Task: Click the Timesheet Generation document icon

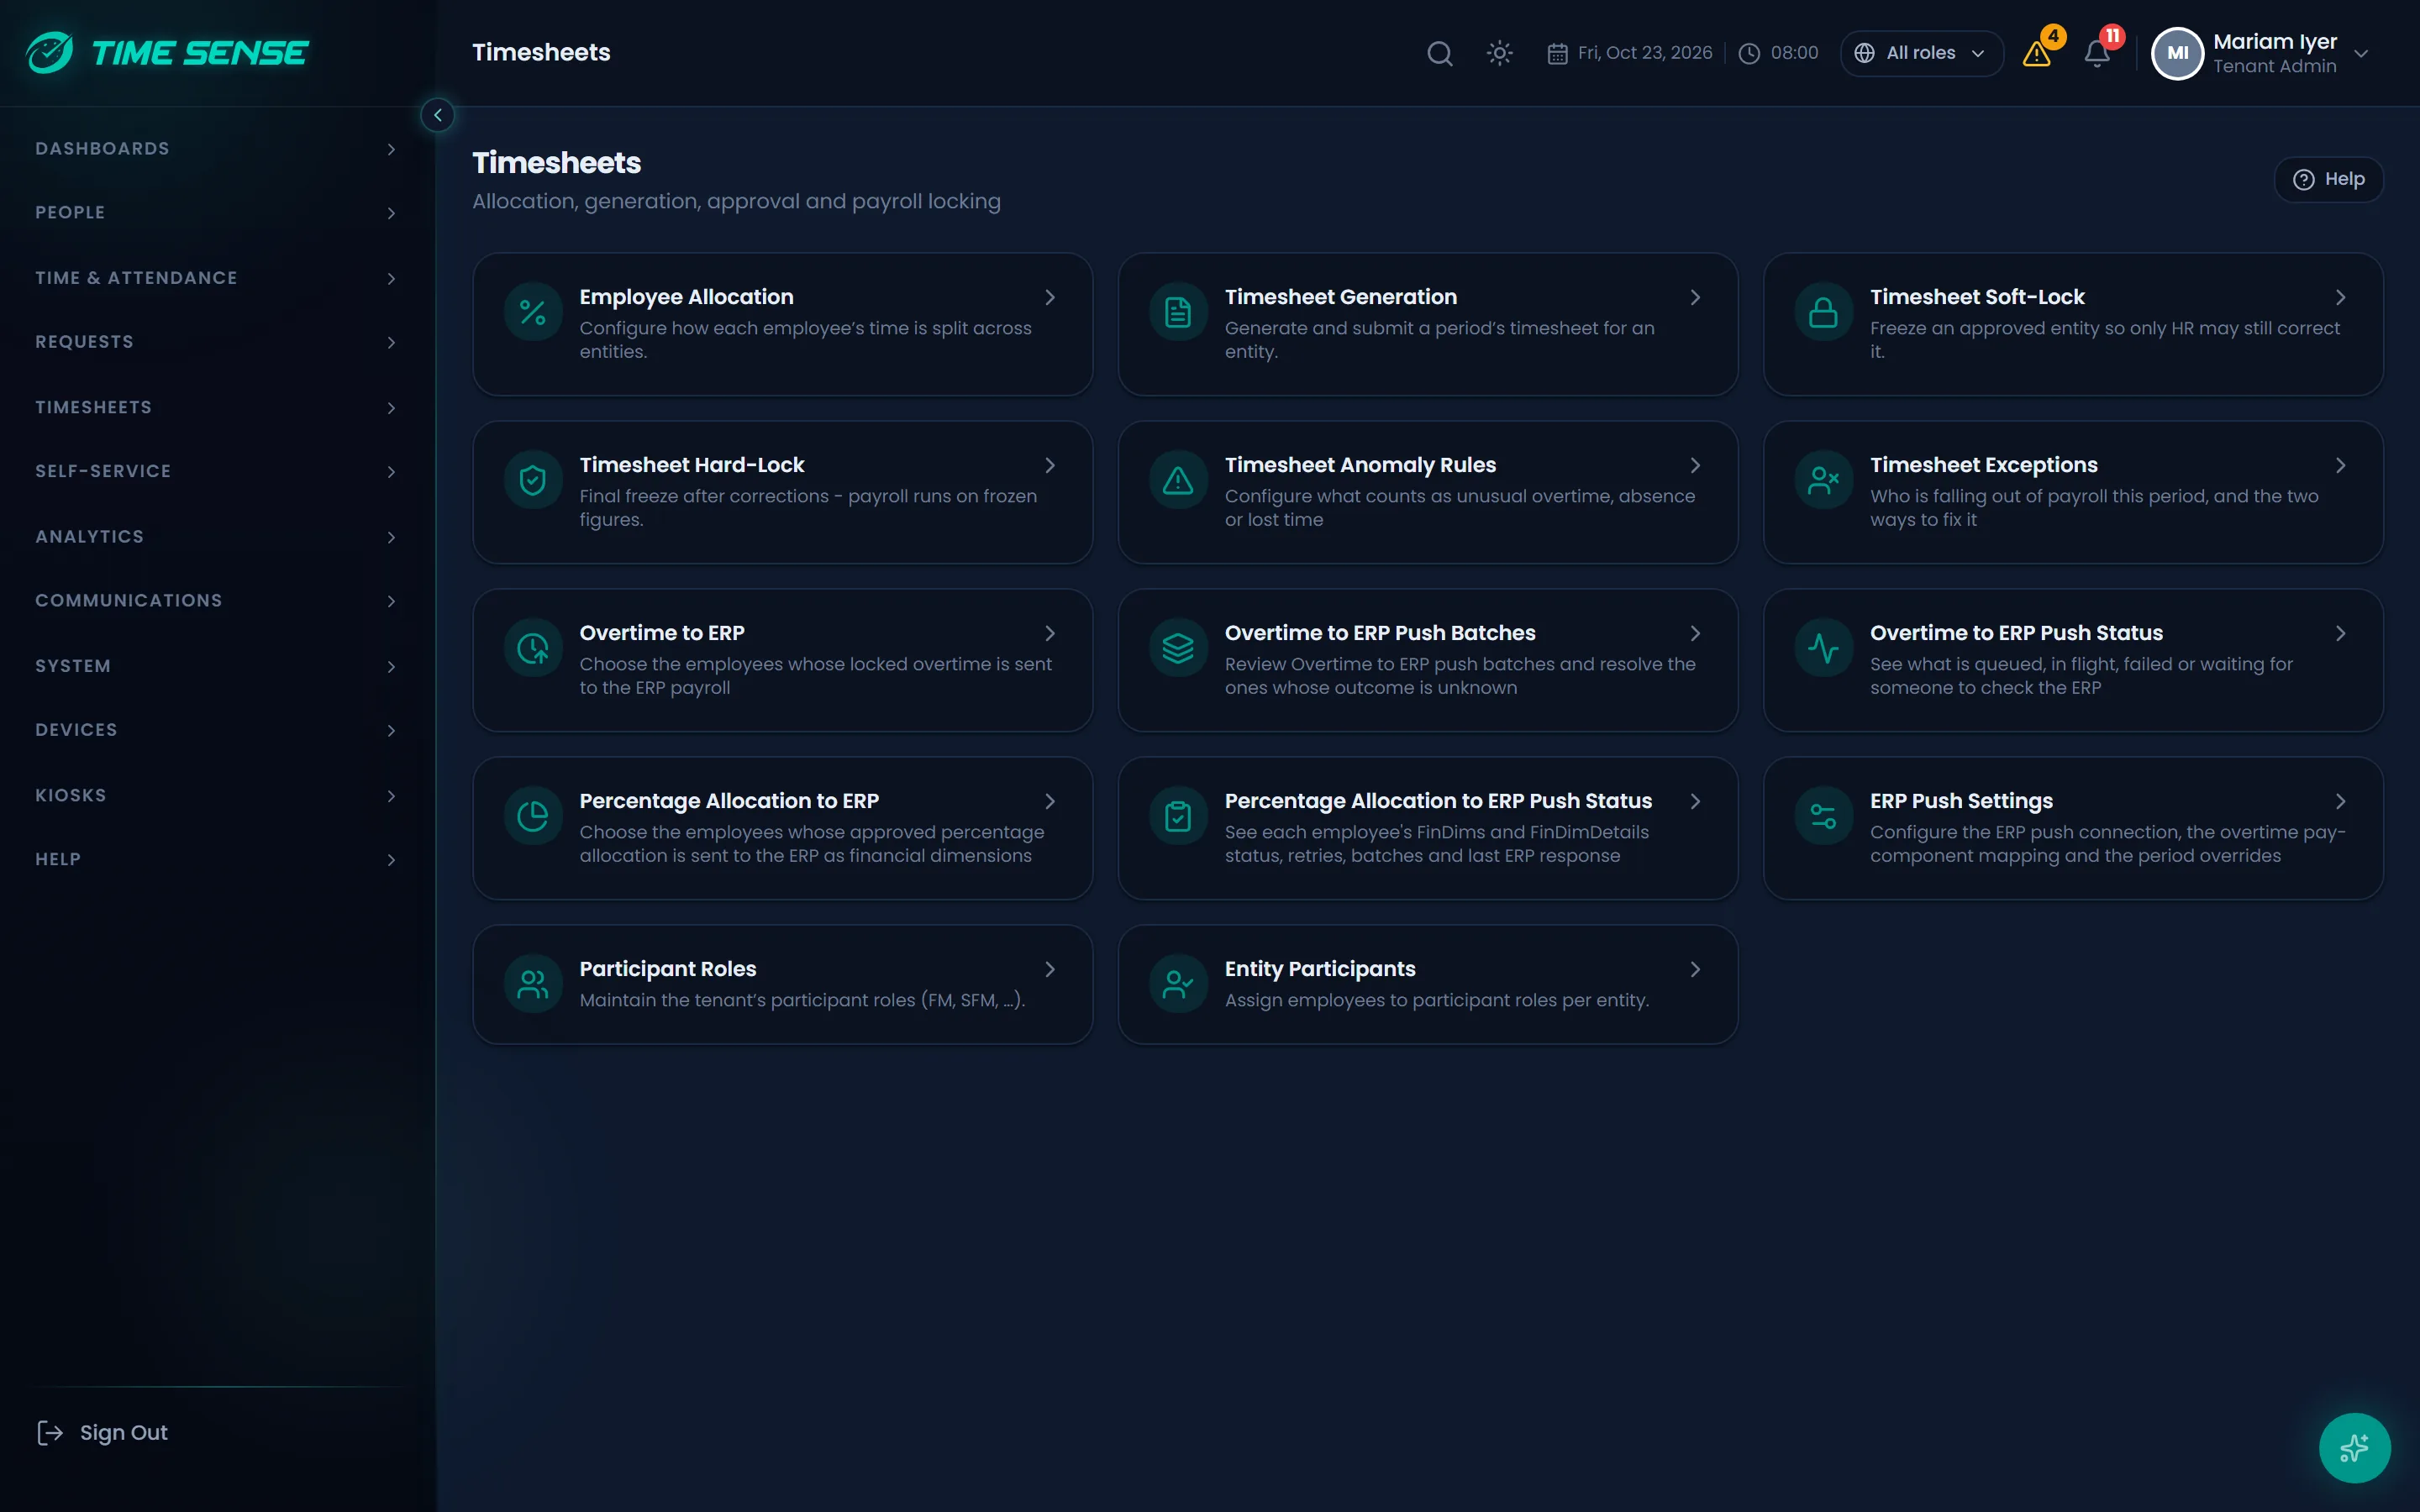Action: 1178,313
